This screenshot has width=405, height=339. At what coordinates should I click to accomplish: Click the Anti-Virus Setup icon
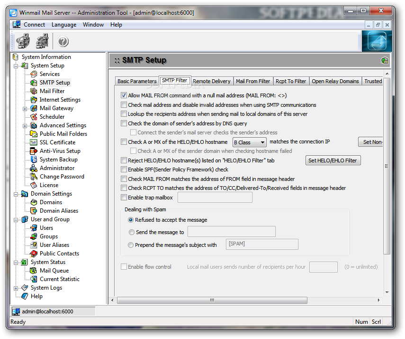click(34, 151)
